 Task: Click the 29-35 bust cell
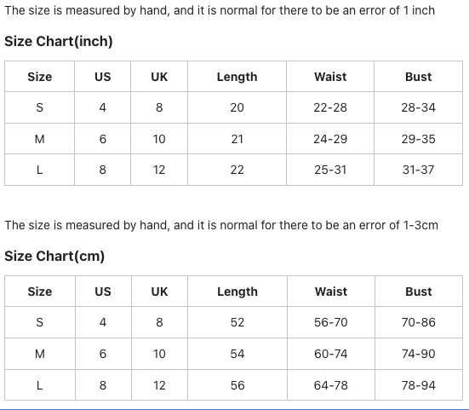pos(418,139)
